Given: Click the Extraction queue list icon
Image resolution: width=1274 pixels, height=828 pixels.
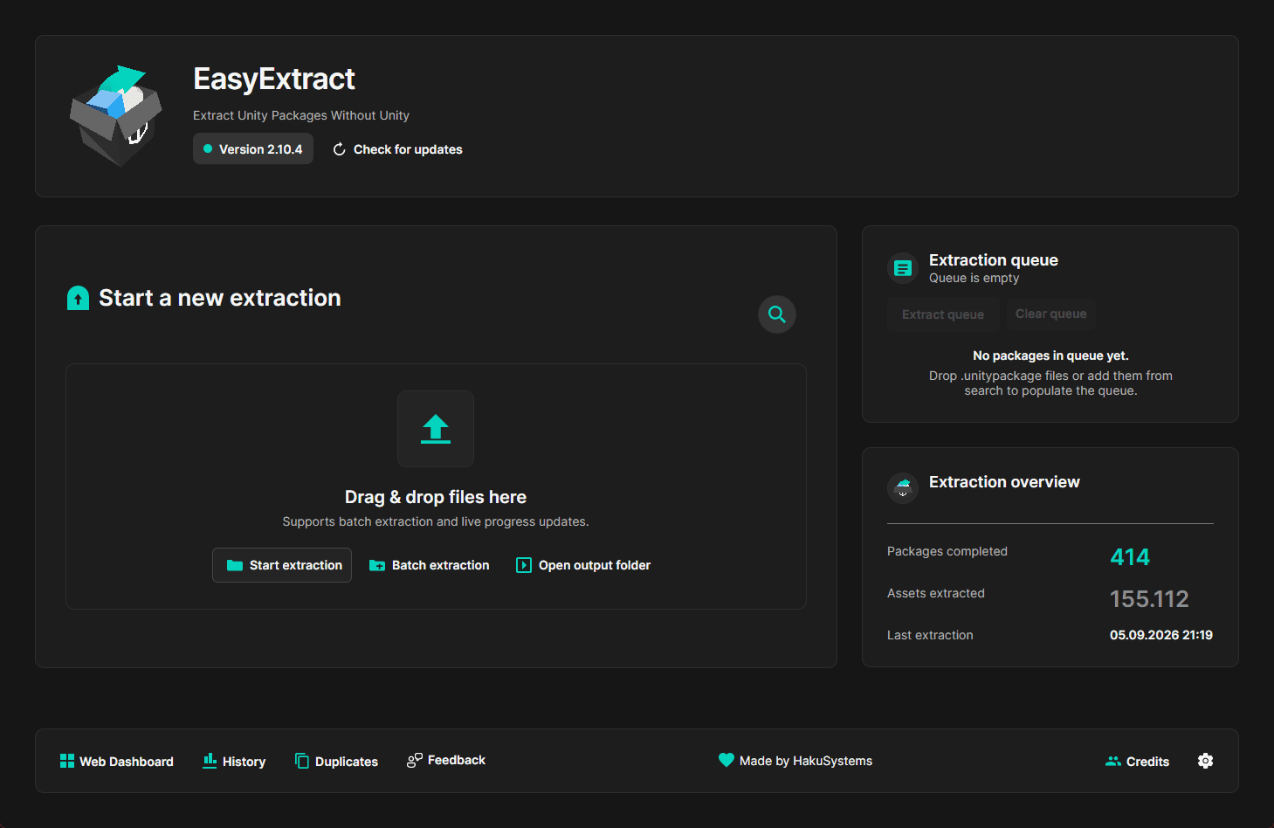Looking at the screenshot, I should [x=903, y=268].
